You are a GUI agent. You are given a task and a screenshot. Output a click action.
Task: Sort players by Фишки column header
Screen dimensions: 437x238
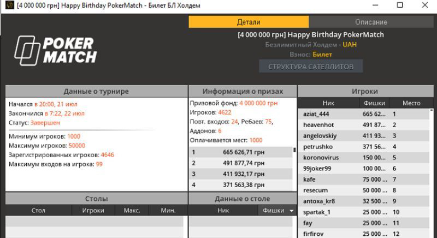coord(374,103)
